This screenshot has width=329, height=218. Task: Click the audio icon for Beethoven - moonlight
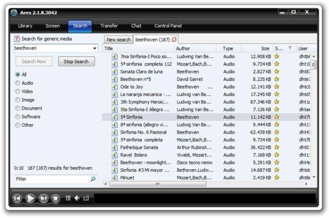[x=115, y=163]
